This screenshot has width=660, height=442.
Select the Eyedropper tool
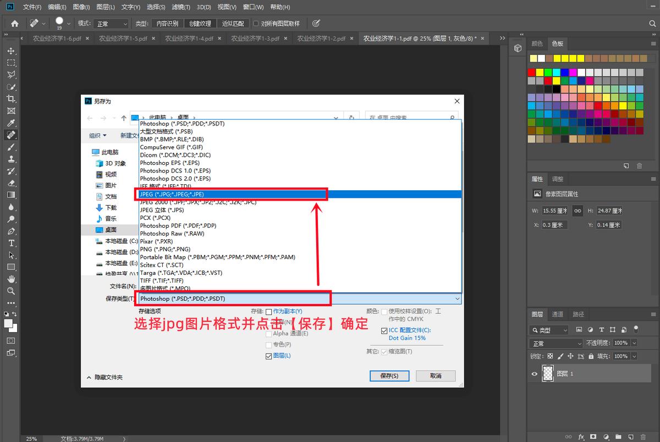coord(11,123)
